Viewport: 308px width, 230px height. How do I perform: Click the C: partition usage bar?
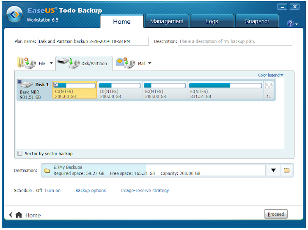pos(74,85)
